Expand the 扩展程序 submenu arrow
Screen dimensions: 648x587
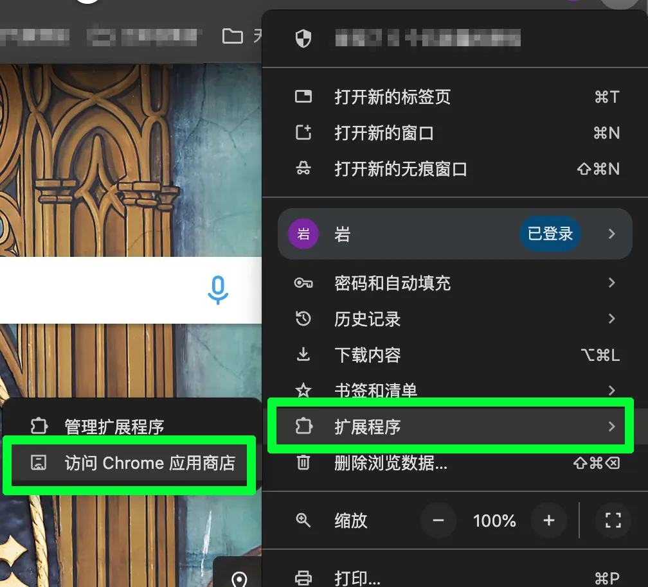612,426
